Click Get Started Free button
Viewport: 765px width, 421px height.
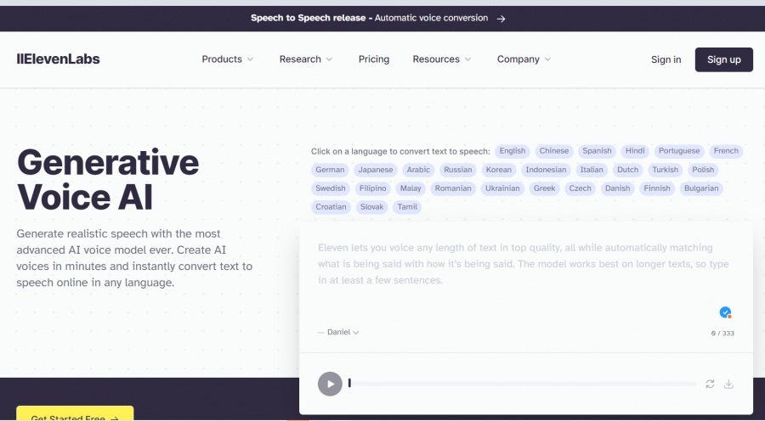[x=75, y=413]
